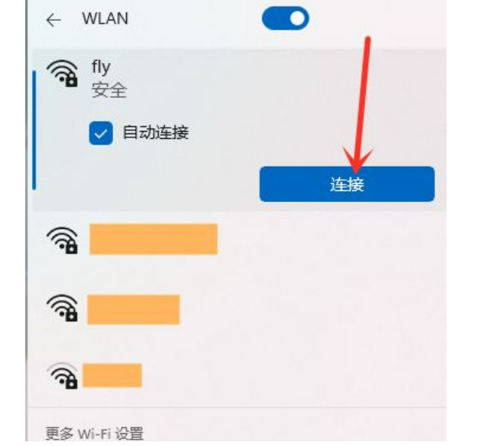The height and width of the screenshot is (446, 486).
Task: Click the secured Wi-Fi icon for fly
Action: point(62,73)
